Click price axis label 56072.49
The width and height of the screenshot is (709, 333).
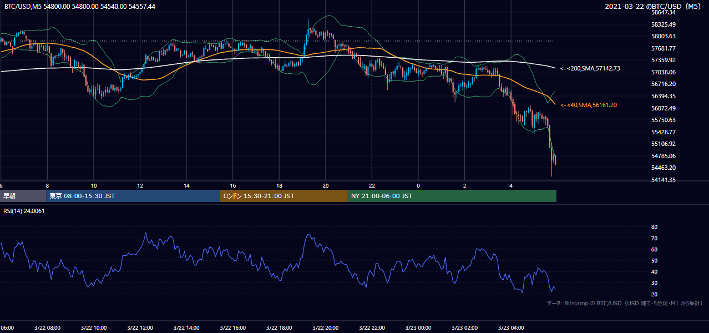[663, 108]
